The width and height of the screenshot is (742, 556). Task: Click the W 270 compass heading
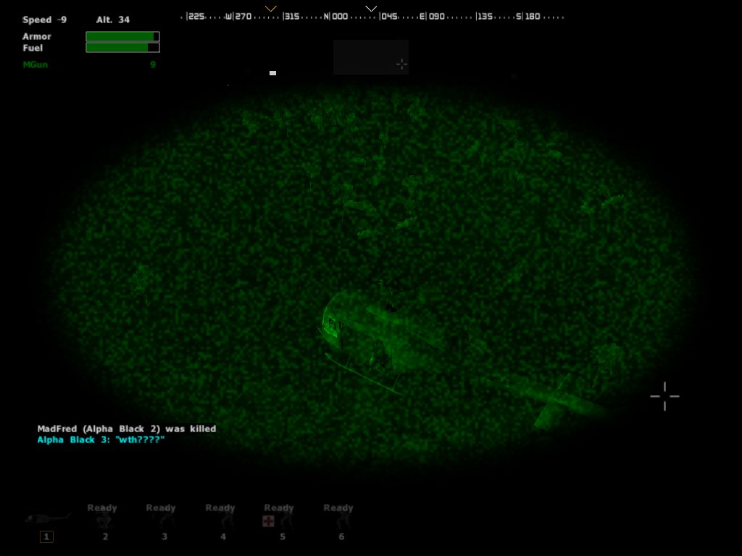[238, 17]
